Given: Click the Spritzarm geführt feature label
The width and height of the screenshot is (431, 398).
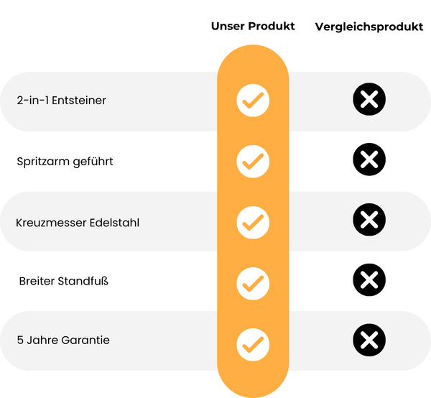Looking at the screenshot, I should click(65, 162).
